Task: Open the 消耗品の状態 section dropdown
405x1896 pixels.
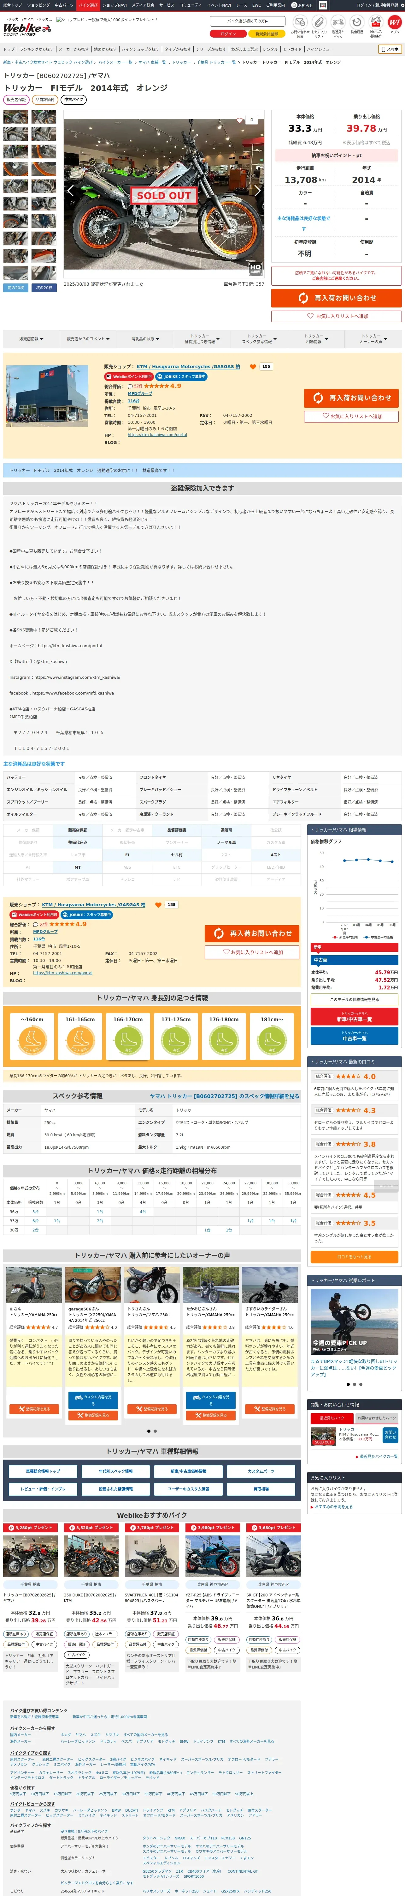Action: coord(145,339)
